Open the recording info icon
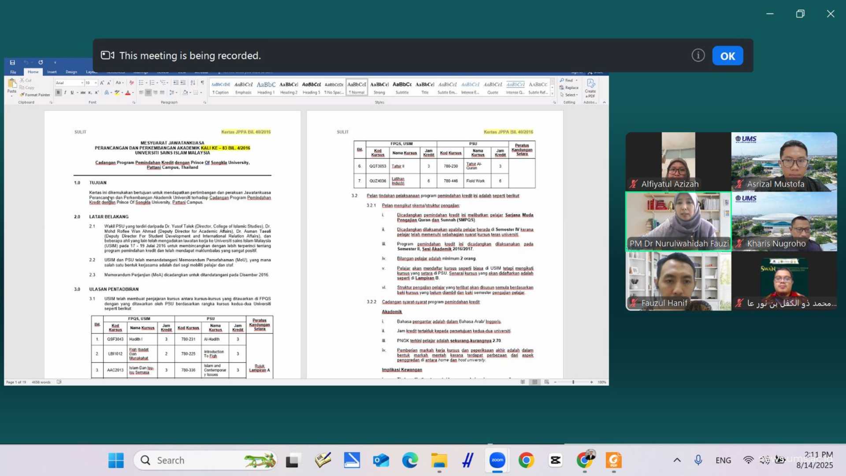Viewport: 846px width, 476px height. 698,56
